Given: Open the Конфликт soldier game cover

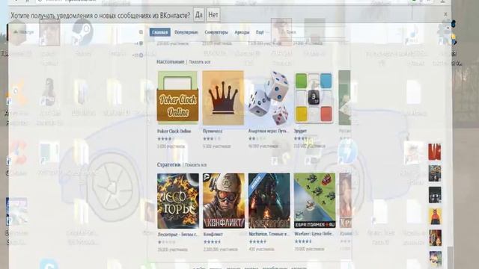Looking at the screenshot, I should pyautogui.click(x=224, y=201).
